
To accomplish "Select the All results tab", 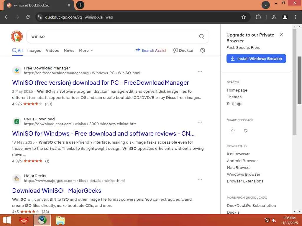I will tap(17, 50).
